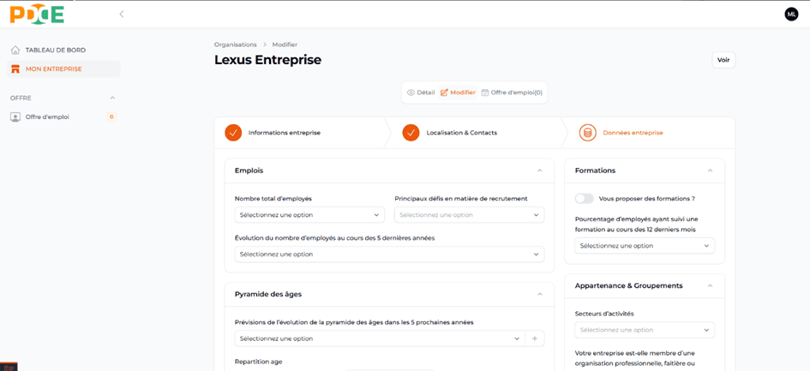Viewport: 810px width, 371px height.
Task: Open Prévisions de l'évolution de la pyramide dropdown
Action: 380,338
